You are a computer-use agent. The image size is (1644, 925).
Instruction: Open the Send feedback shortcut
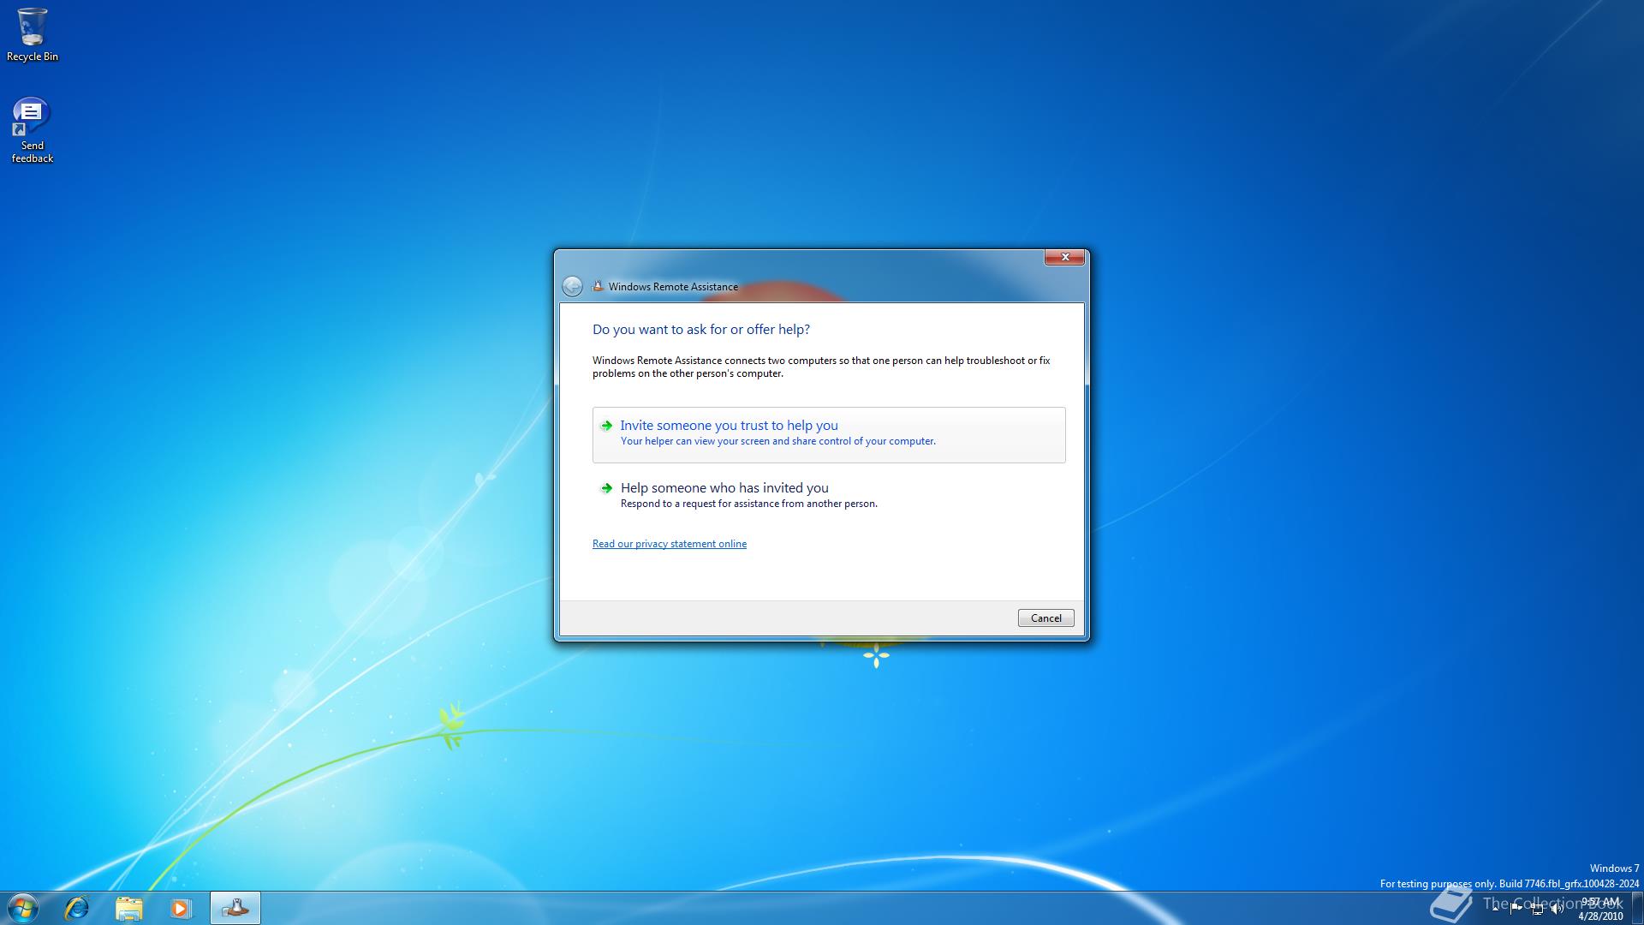[x=32, y=130]
